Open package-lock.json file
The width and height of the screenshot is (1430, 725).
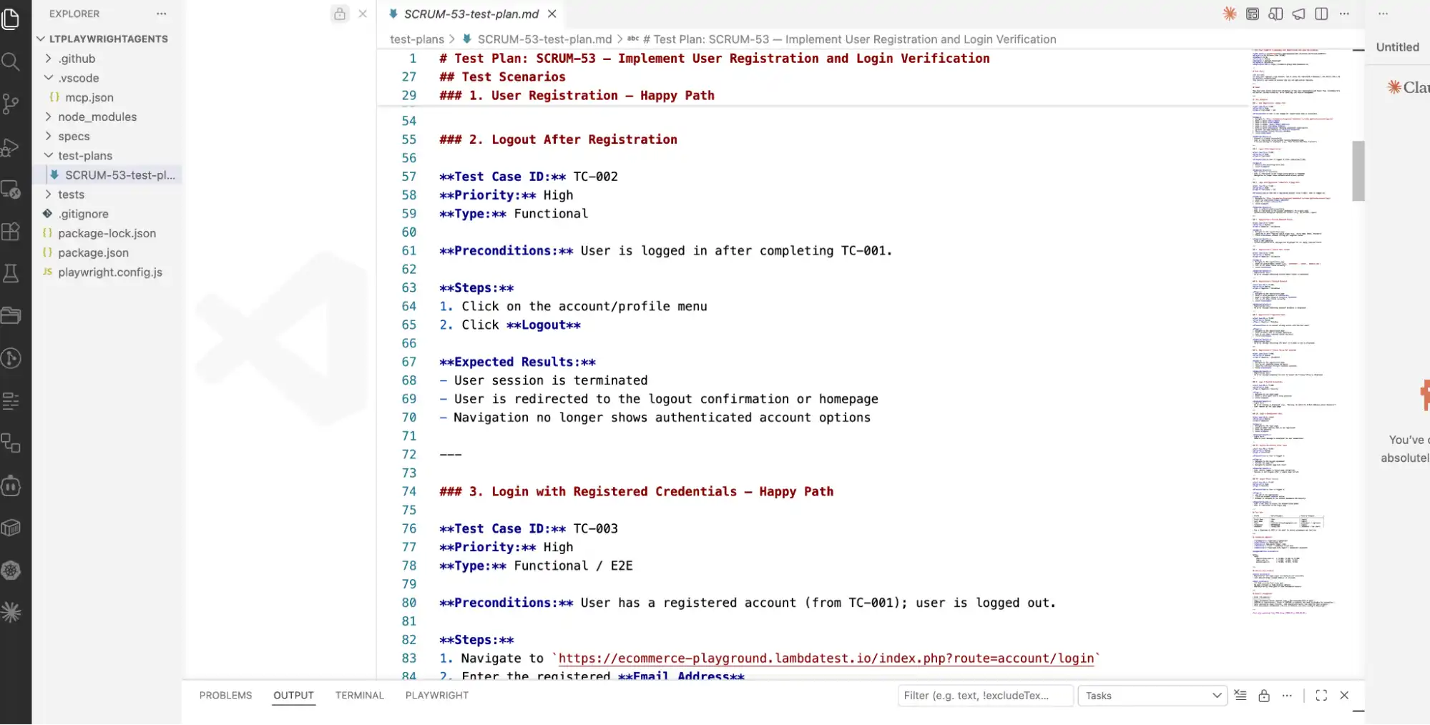coord(107,233)
